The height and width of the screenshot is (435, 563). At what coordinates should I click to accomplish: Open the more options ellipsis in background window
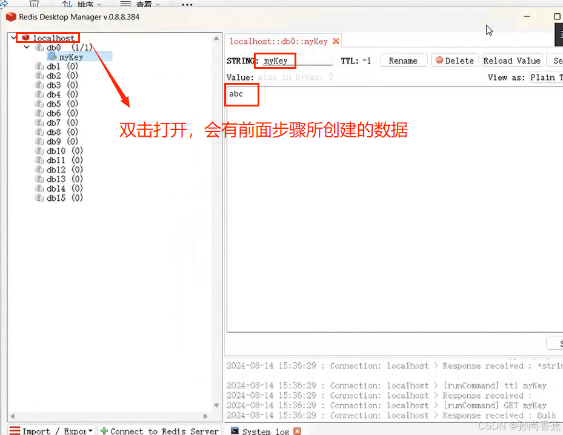coord(187,5)
